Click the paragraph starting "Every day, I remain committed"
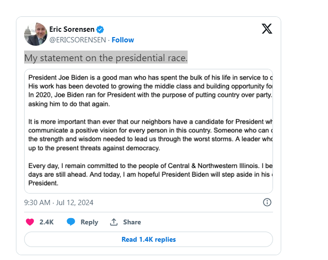The width and height of the screenshot is (328, 260). (x=150, y=171)
